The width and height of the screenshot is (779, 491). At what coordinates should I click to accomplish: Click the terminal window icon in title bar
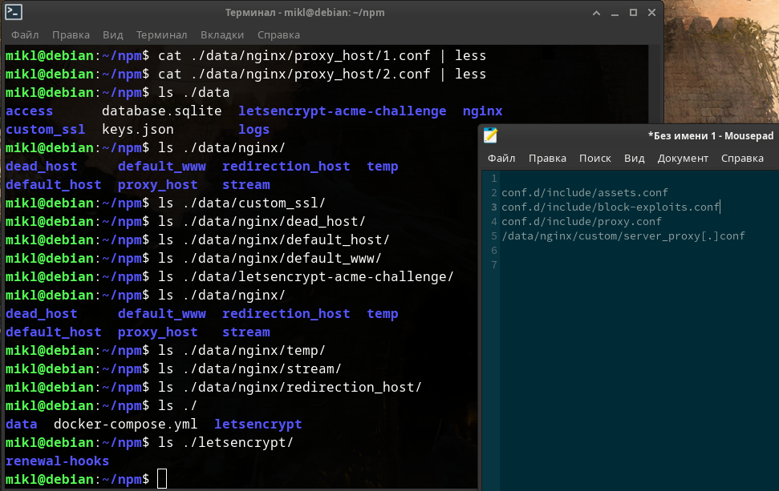(x=14, y=12)
